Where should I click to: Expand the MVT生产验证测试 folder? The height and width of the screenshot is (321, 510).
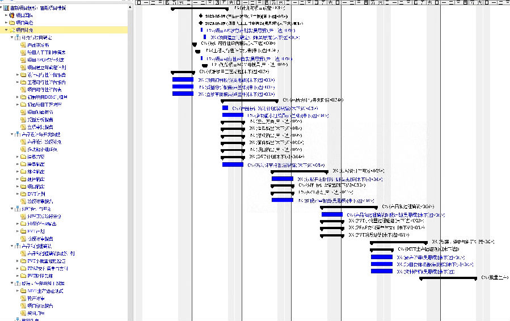[x=18, y=291]
